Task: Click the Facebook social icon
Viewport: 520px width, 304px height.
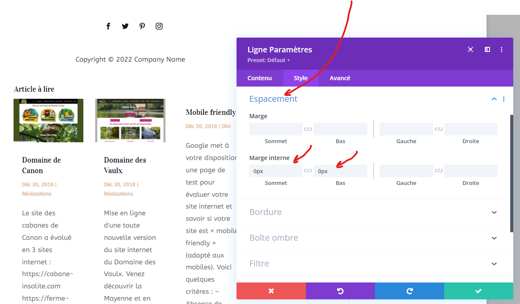Action: tap(108, 26)
